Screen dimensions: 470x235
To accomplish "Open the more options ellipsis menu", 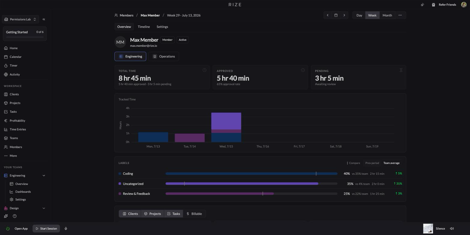I will click(400, 15).
